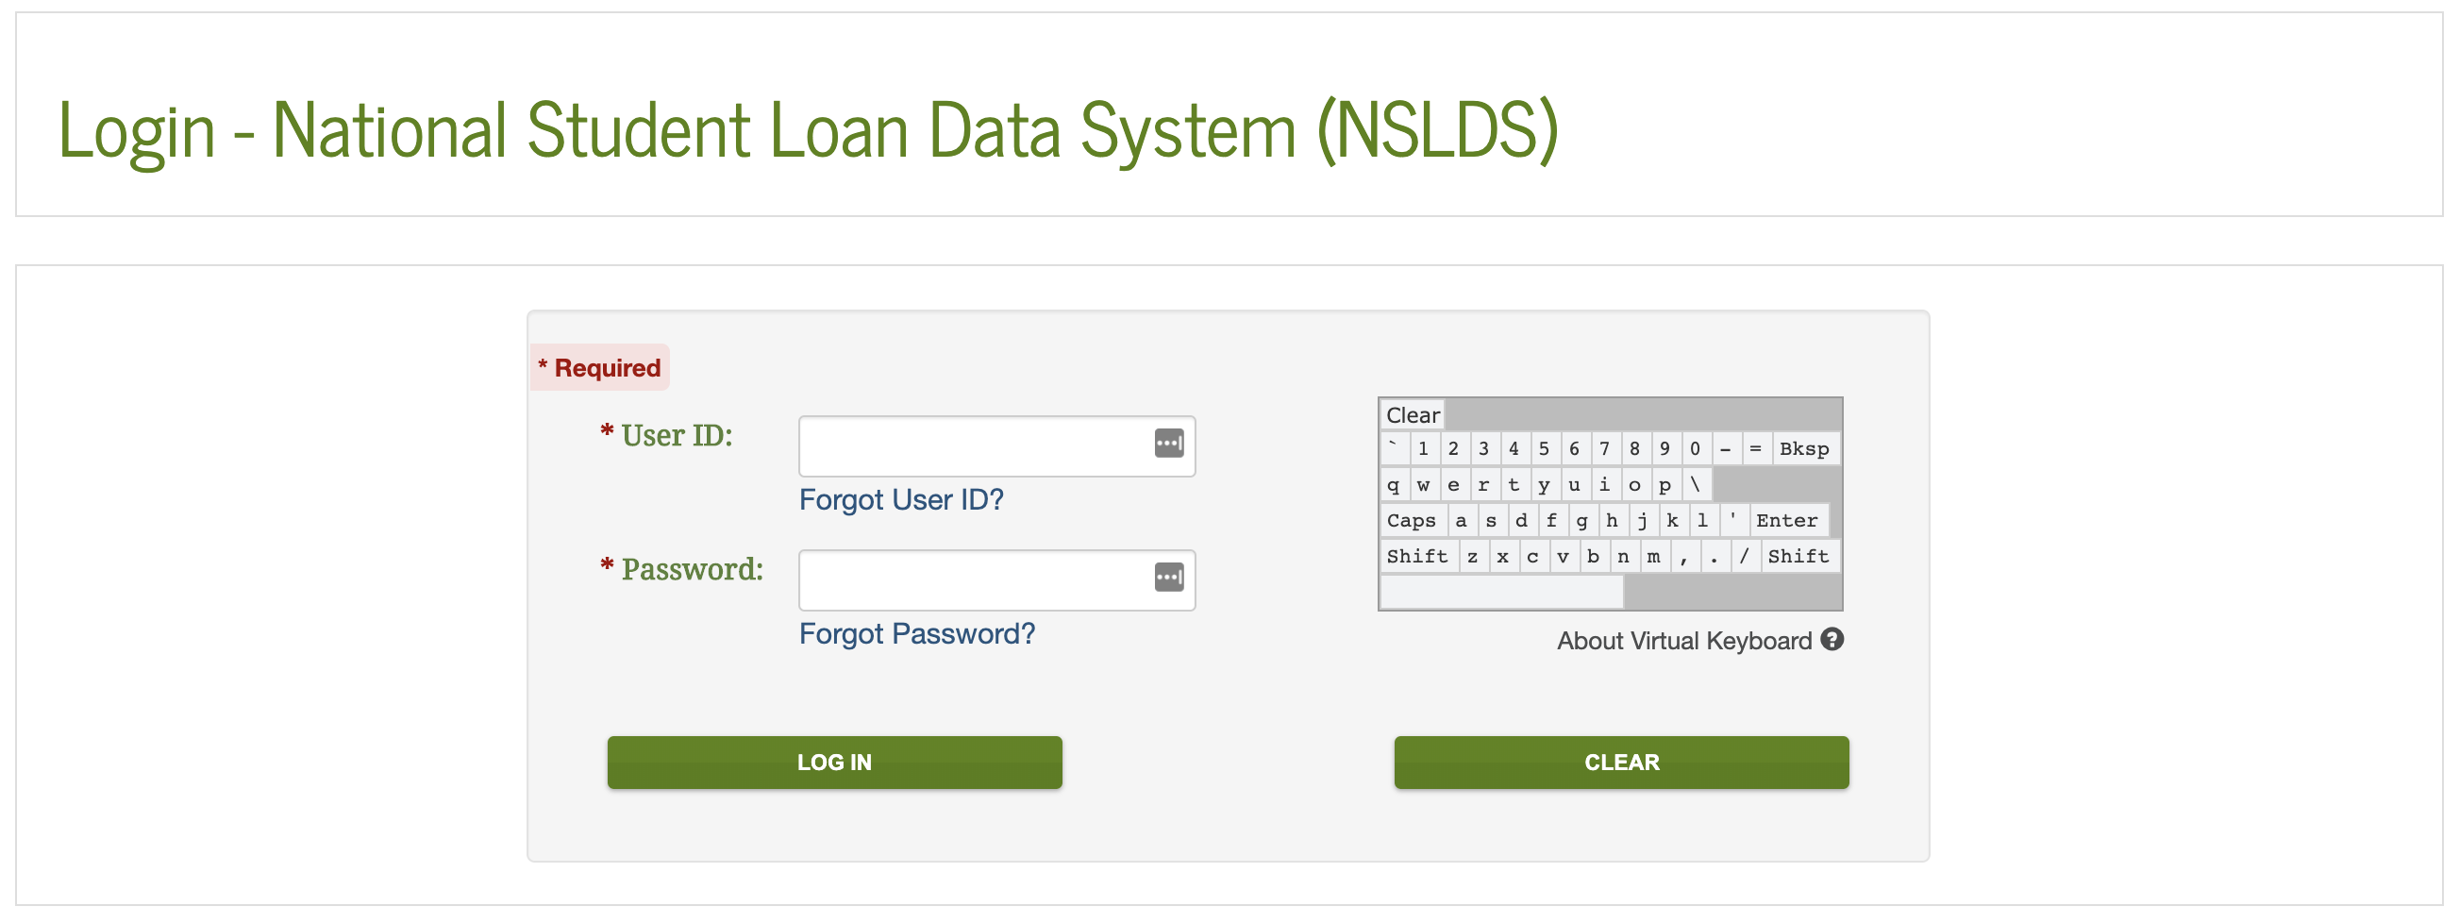Click the password manager icon in Password field
2459x923 pixels.
1168,578
